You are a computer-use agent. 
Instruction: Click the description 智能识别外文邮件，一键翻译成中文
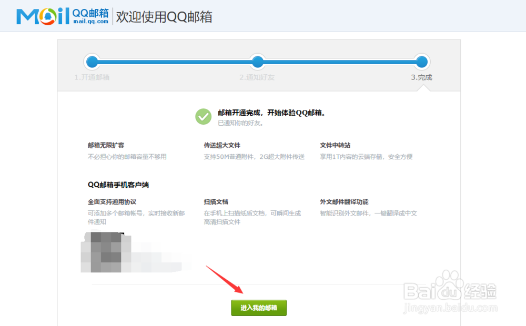coord(369,213)
